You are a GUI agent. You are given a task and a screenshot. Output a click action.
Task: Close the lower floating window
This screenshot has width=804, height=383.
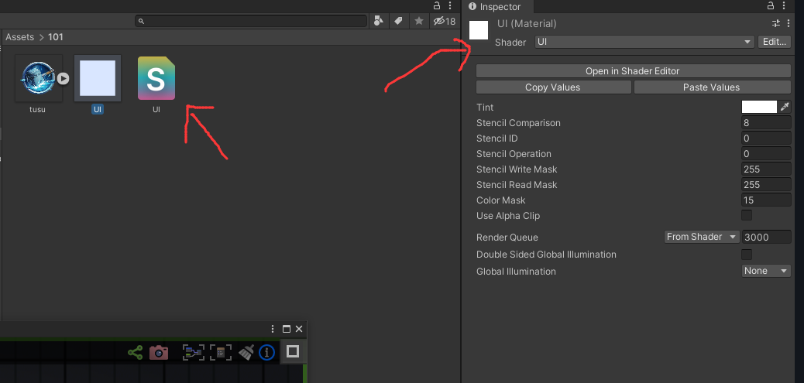point(299,329)
